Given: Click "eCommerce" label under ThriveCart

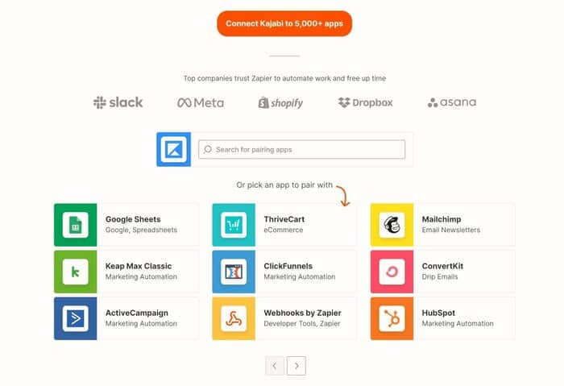Looking at the screenshot, I should pyautogui.click(x=284, y=230).
